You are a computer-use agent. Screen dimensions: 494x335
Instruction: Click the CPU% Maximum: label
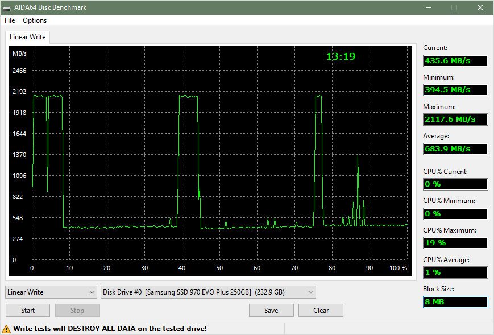450,230
